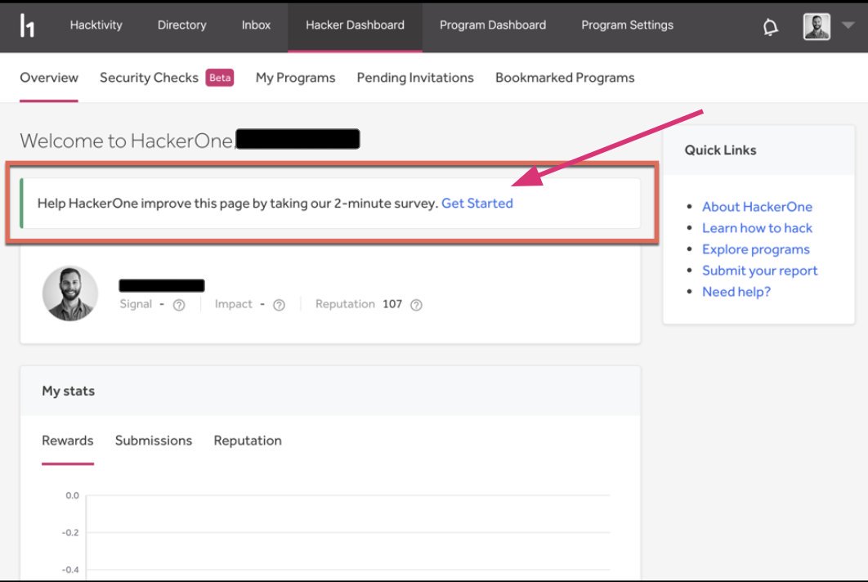868x582 pixels.
Task: Click the user avatar in the top bar
Action: [817, 27]
